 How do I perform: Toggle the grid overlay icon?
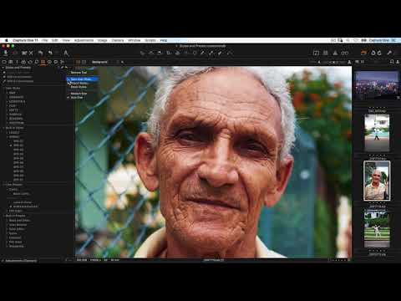(x=326, y=53)
